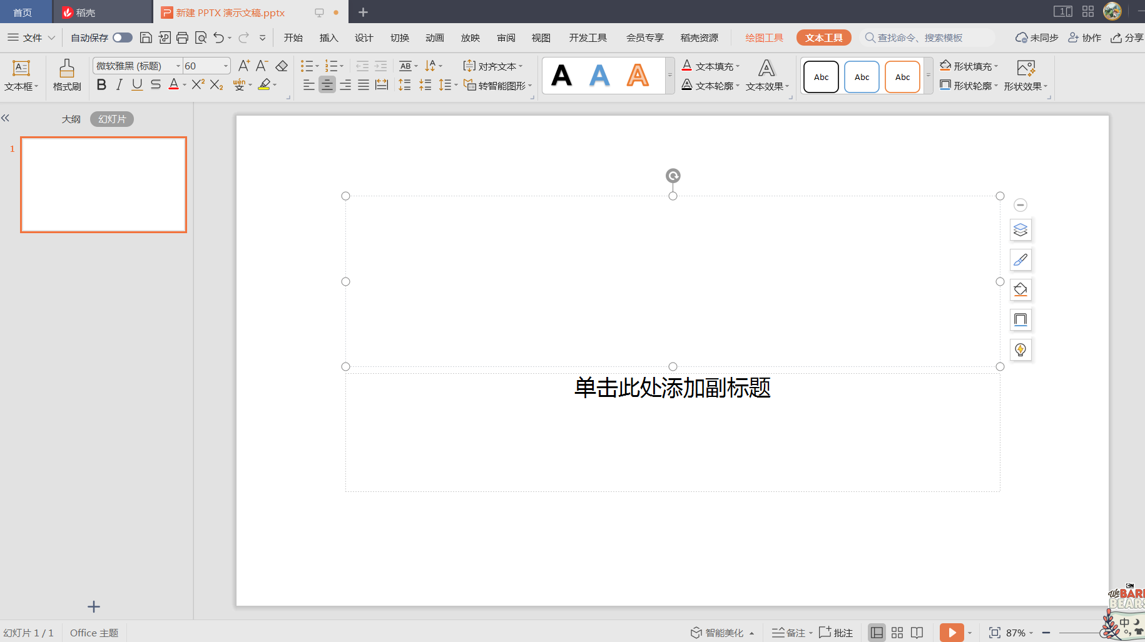This screenshot has width=1145, height=642.
Task: Click the 批注 comments button
Action: [836, 633]
